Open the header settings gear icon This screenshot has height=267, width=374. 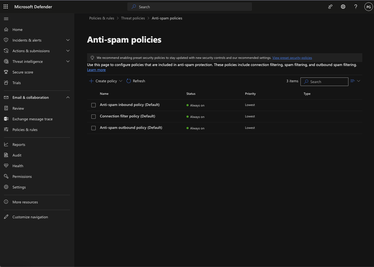(343, 7)
